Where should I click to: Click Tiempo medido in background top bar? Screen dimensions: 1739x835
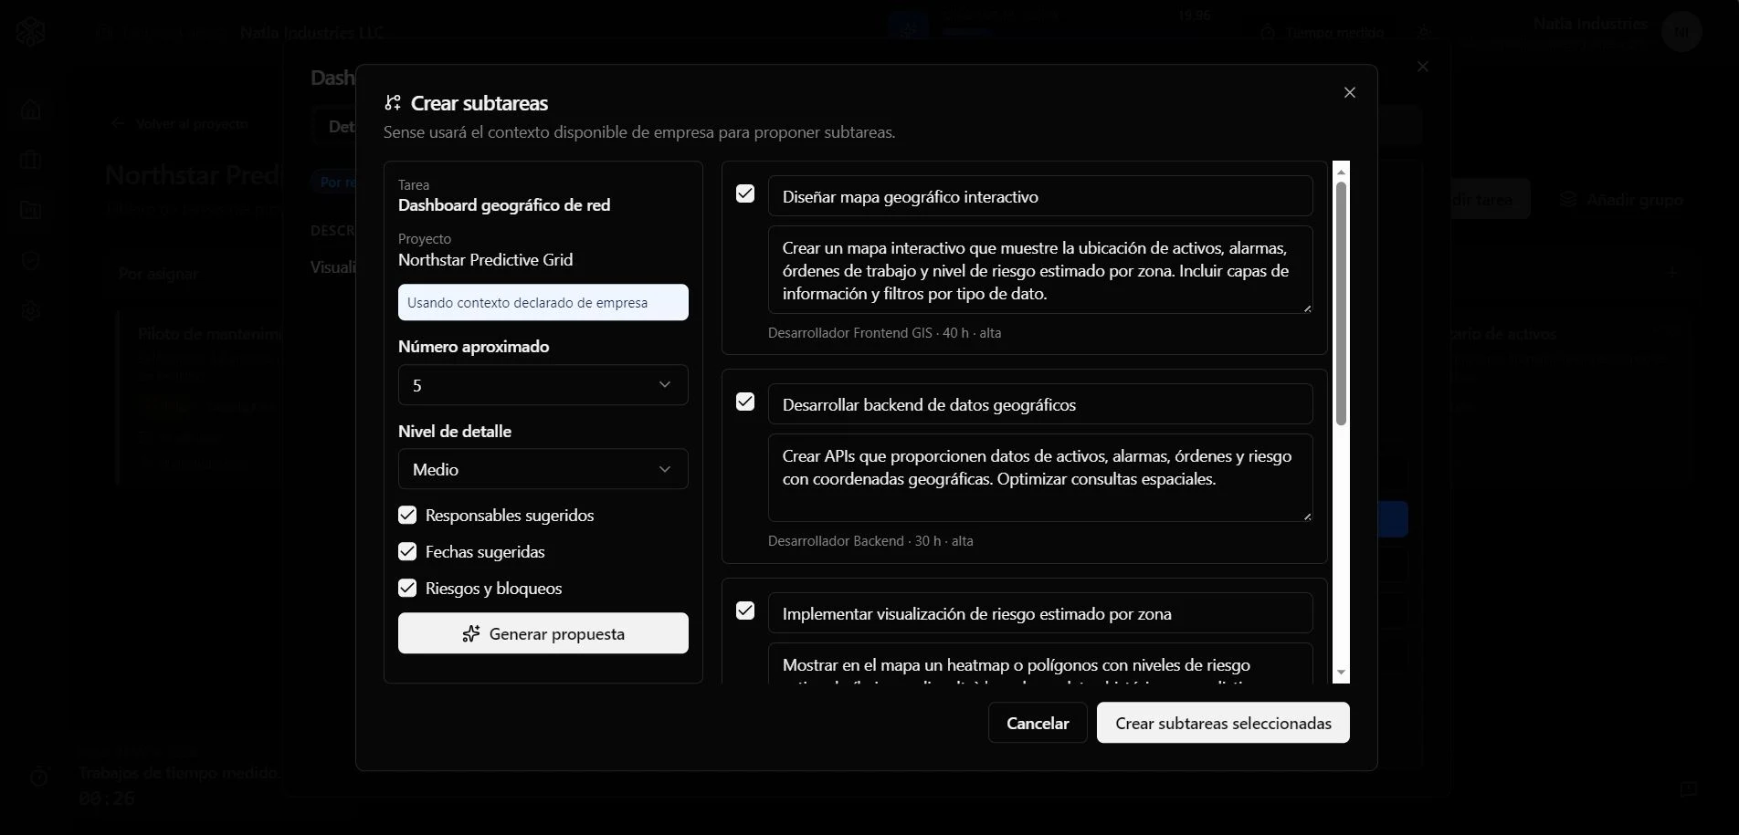coord(1323,32)
